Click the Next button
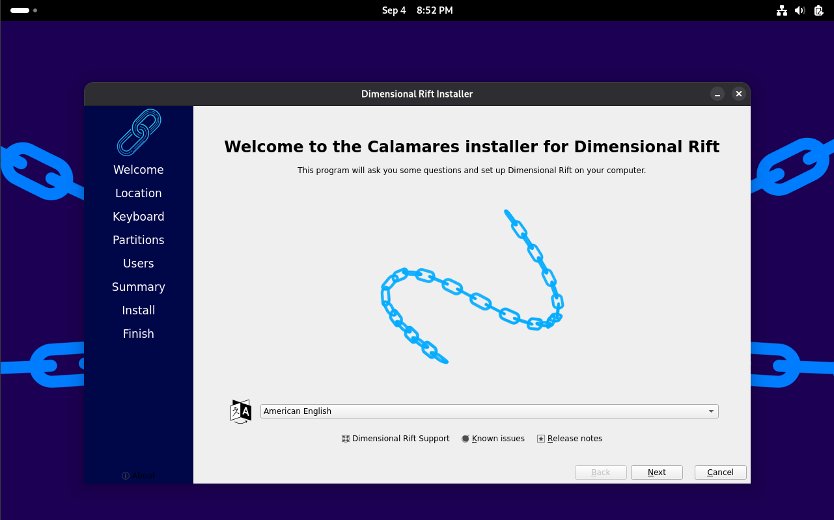This screenshot has width=834, height=520. (657, 472)
